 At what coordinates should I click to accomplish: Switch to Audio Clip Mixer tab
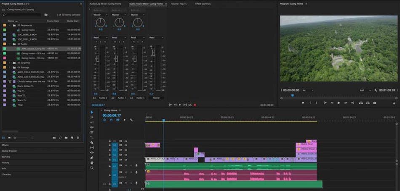click(105, 4)
